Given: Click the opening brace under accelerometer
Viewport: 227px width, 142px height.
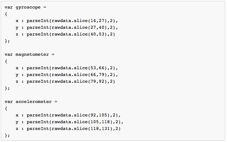Looking at the screenshot, I should point(6,108).
